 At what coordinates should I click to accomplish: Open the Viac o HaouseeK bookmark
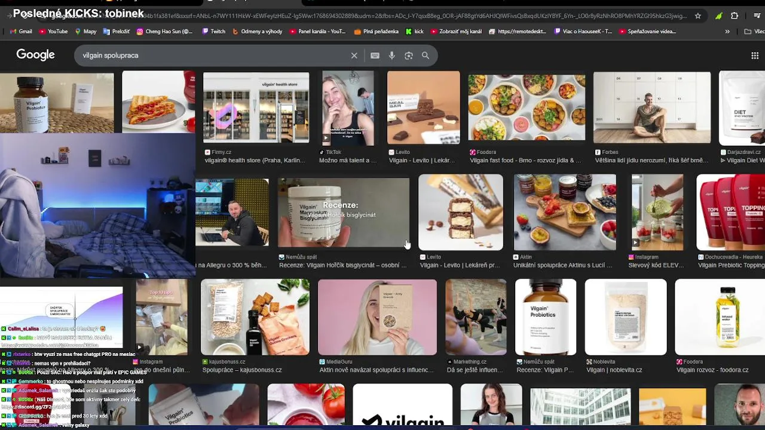tap(583, 32)
